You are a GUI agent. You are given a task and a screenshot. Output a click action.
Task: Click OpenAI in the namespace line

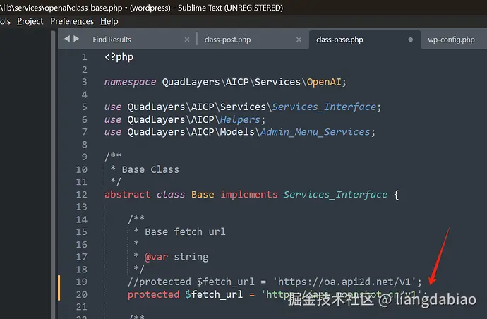(x=324, y=82)
